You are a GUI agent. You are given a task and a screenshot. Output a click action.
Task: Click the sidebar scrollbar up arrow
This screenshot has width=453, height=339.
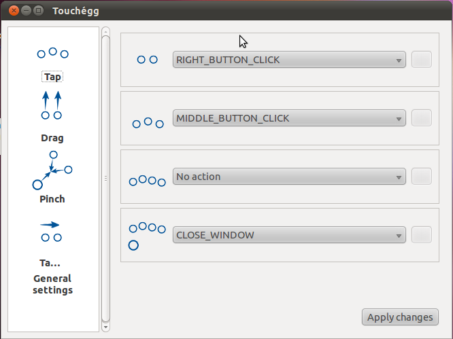pos(105,31)
